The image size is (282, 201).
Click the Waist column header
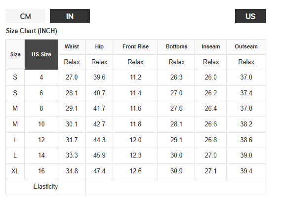tap(72, 47)
